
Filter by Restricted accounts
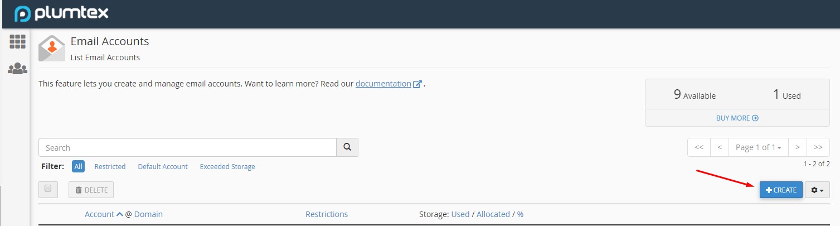pyautogui.click(x=110, y=166)
